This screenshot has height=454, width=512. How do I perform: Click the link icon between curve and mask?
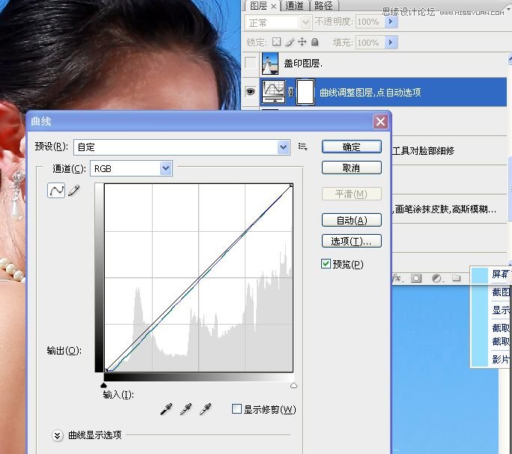point(290,92)
